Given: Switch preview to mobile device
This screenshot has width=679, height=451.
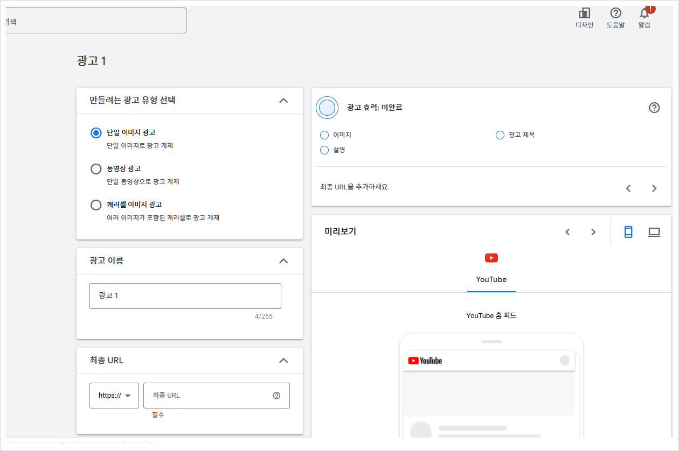Looking at the screenshot, I should pyautogui.click(x=628, y=232).
